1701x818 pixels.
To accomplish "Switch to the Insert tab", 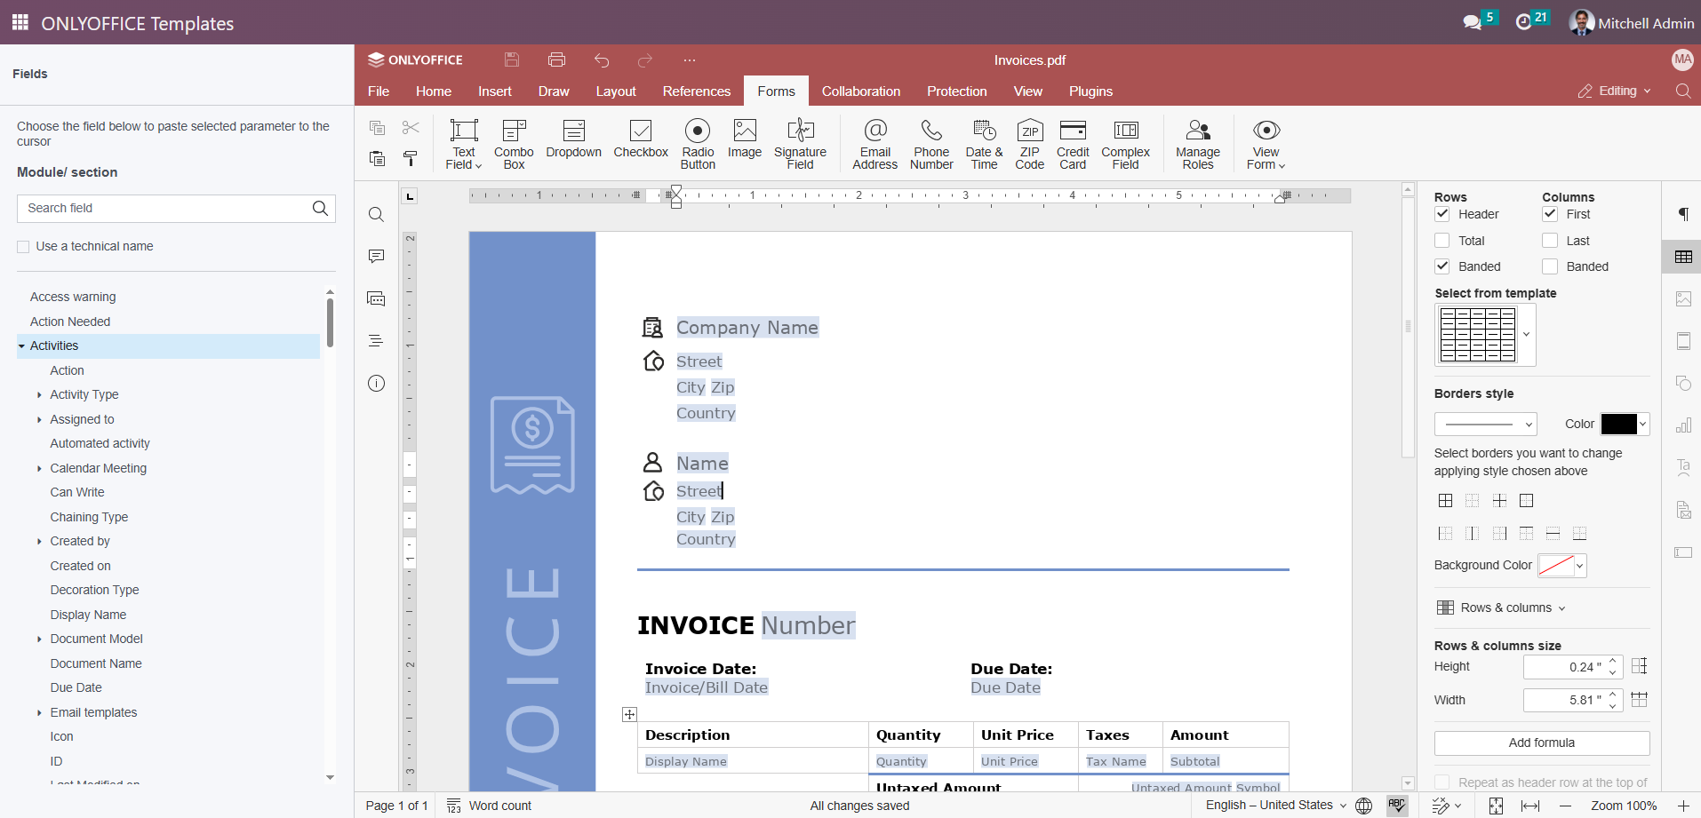I will [x=495, y=91].
